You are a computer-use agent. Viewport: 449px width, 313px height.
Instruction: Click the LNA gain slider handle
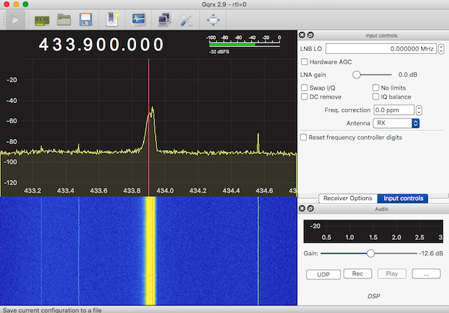(x=356, y=75)
